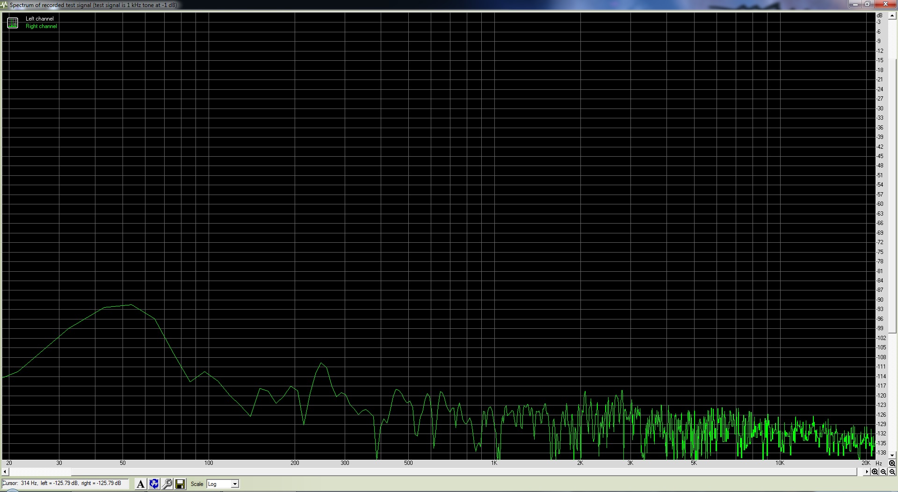The width and height of the screenshot is (898, 492).
Task: Click the '-138' dB axis label
Action: click(x=881, y=453)
